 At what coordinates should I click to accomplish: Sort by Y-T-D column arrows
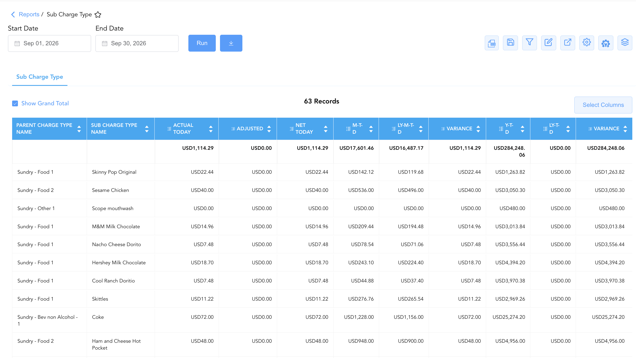[x=522, y=129]
